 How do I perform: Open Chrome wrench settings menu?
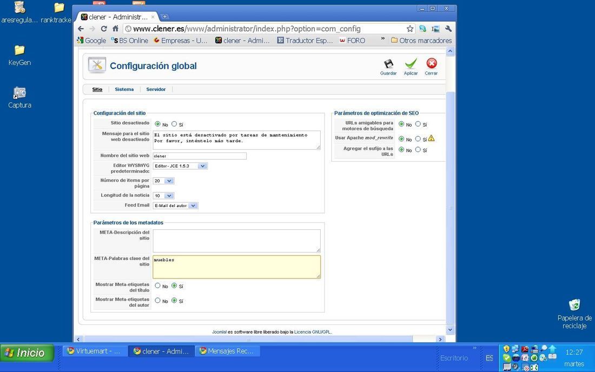448,29
